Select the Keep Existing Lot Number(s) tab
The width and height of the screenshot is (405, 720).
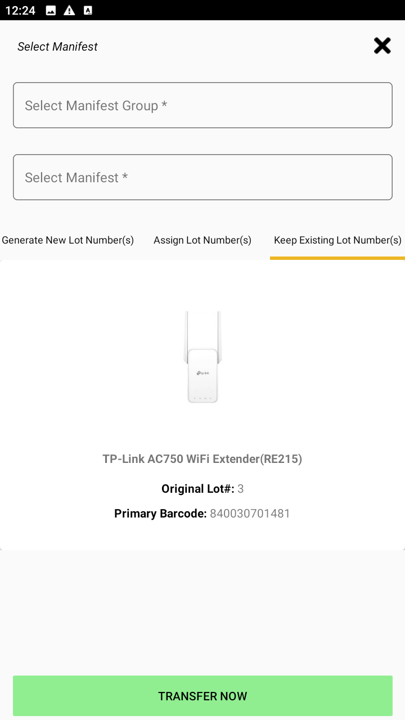337,240
